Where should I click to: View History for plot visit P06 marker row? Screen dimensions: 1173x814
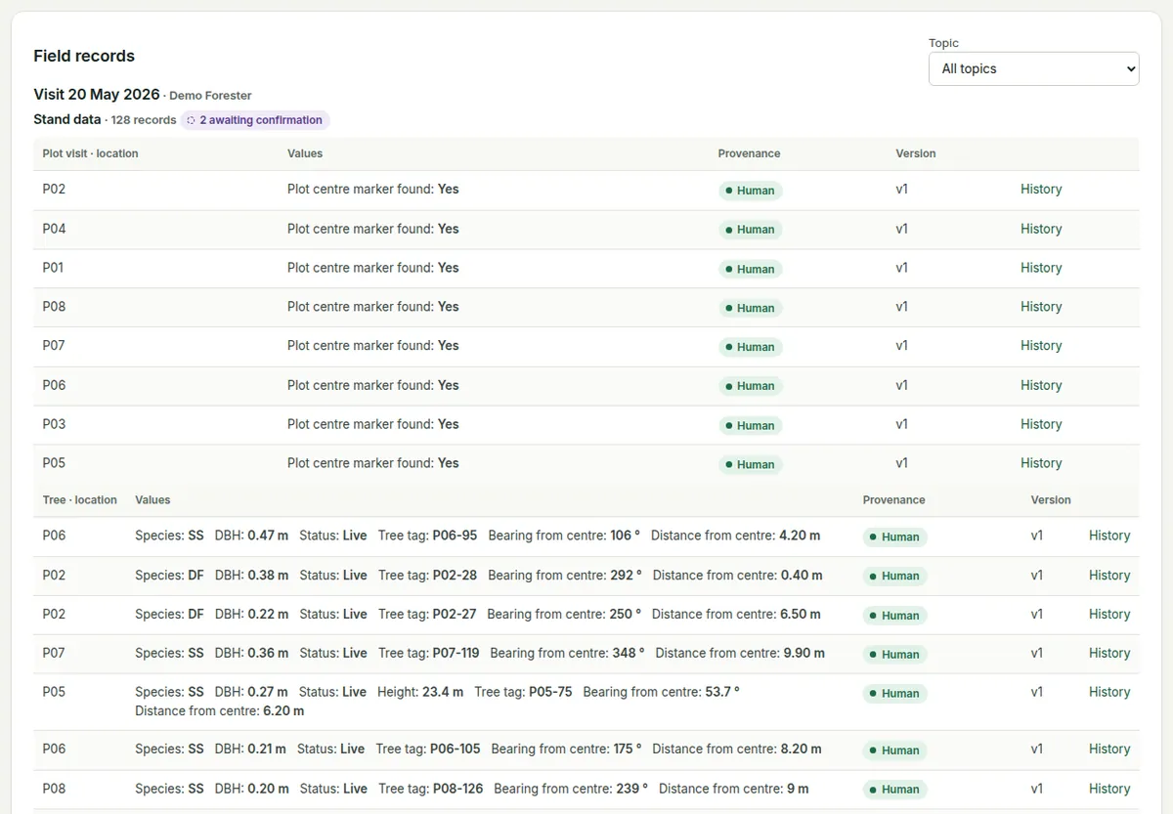pyautogui.click(x=1041, y=385)
